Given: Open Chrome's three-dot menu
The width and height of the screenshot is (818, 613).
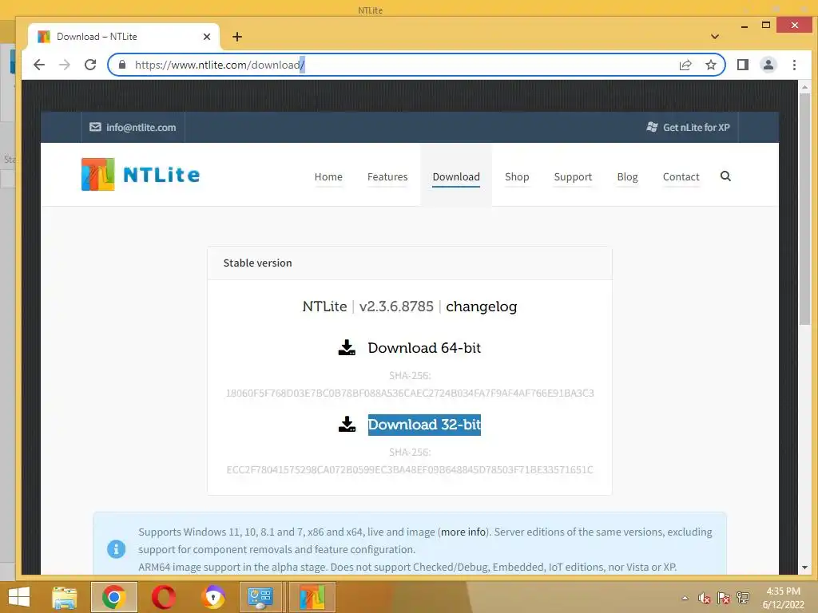Looking at the screenshot, I should (x=794, y=65).
